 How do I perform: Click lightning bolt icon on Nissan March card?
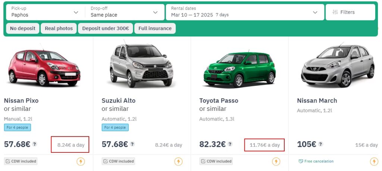point(374,161)
